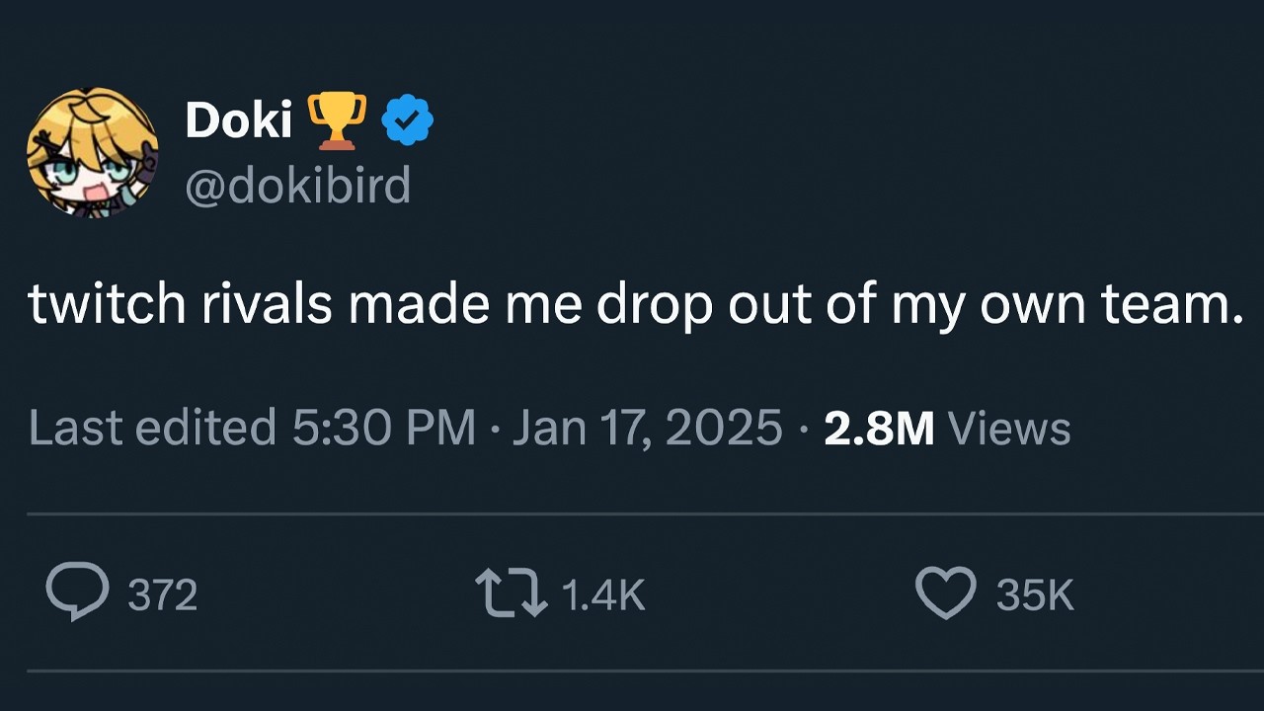Click the blue verified checkmark badge
1264x711 pixels.
[x=408, y=120]
